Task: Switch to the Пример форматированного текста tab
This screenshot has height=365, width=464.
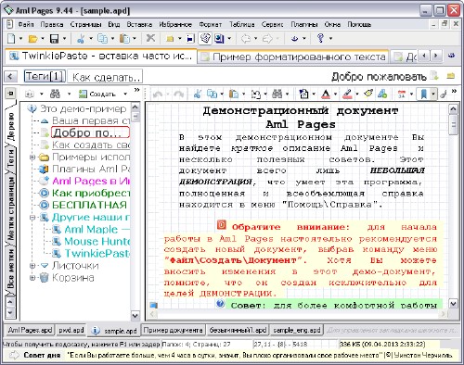Action: pyautogui.click(x=293, y=57)
